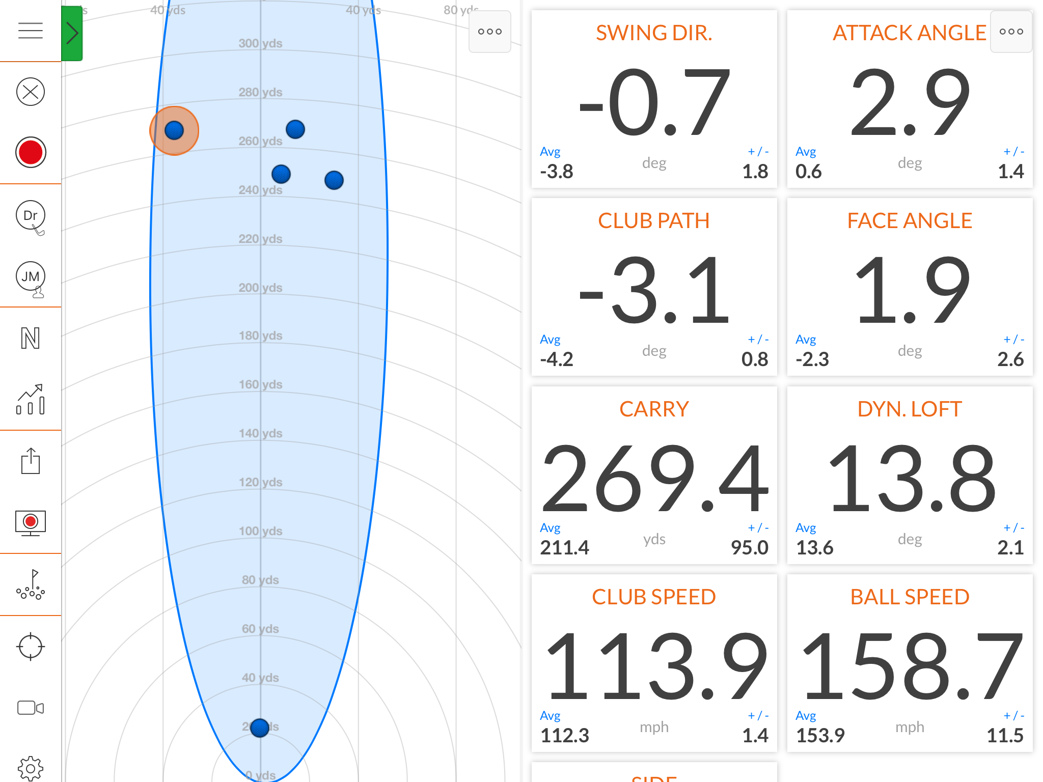Expand the green side panel arrow
Image resolution: width=1043 pixels, height=782 pixels.
72,34
